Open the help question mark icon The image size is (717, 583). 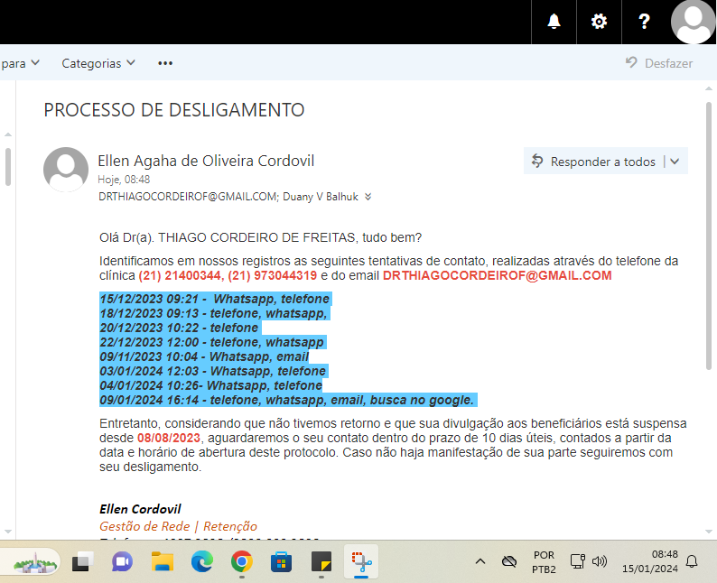coord(644,22)
